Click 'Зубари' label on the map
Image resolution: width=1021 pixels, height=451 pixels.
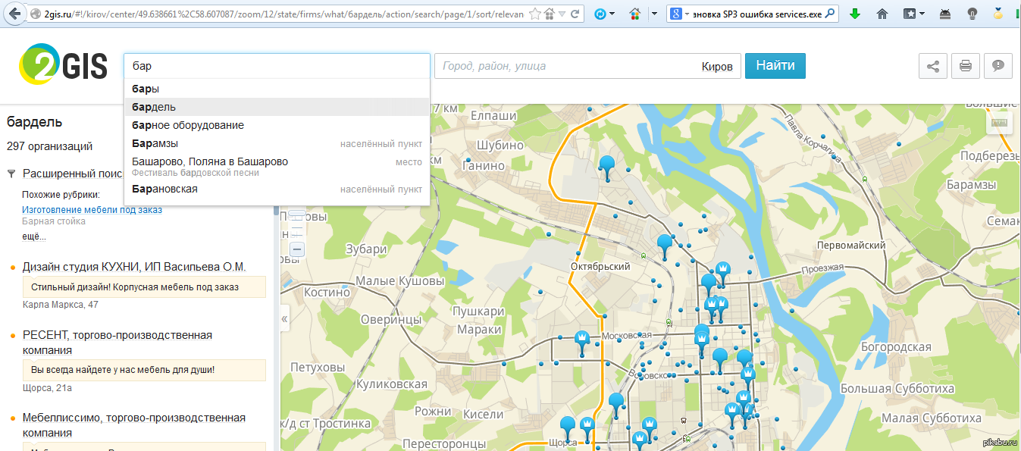coord(366,249)
